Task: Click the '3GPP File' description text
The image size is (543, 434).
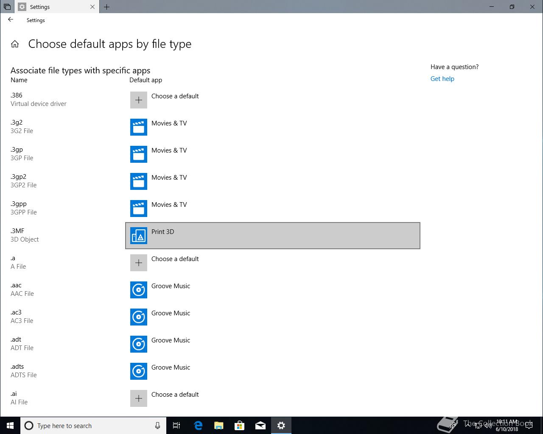Action: click(24, 212)
